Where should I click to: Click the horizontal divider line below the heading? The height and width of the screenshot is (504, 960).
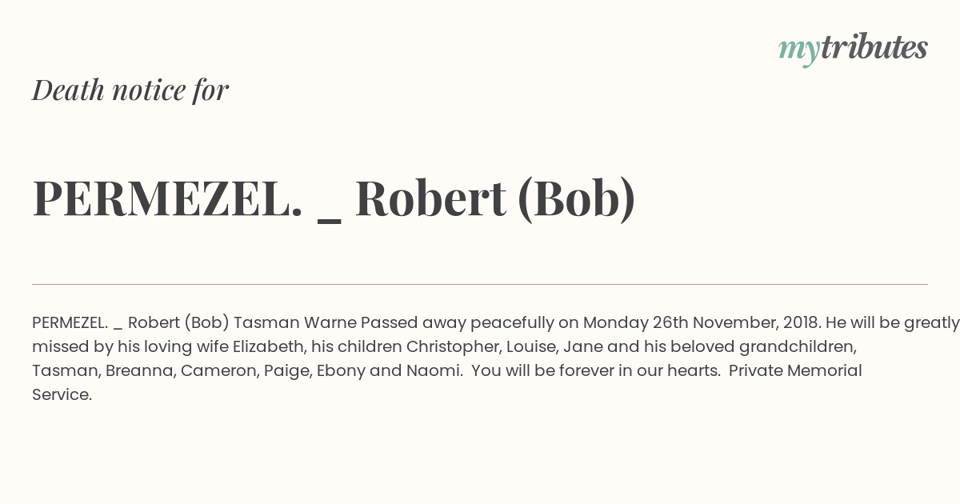[480, 284]
